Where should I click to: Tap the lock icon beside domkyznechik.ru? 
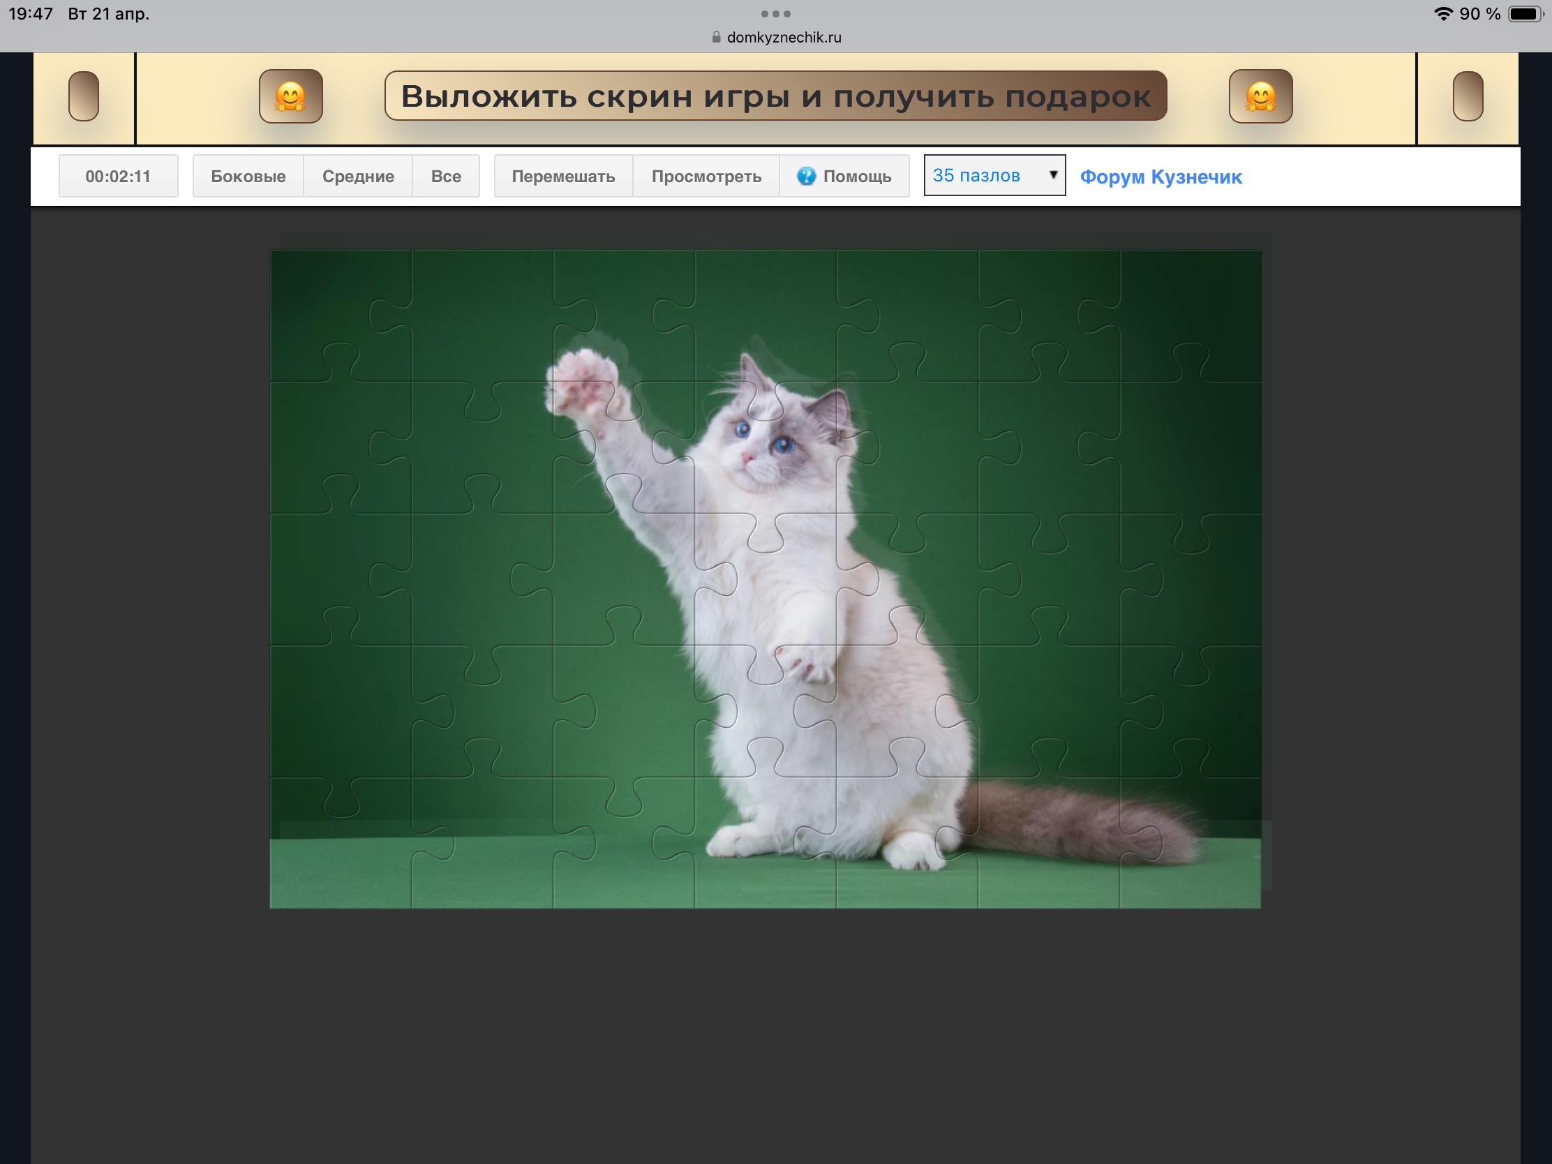716,37
